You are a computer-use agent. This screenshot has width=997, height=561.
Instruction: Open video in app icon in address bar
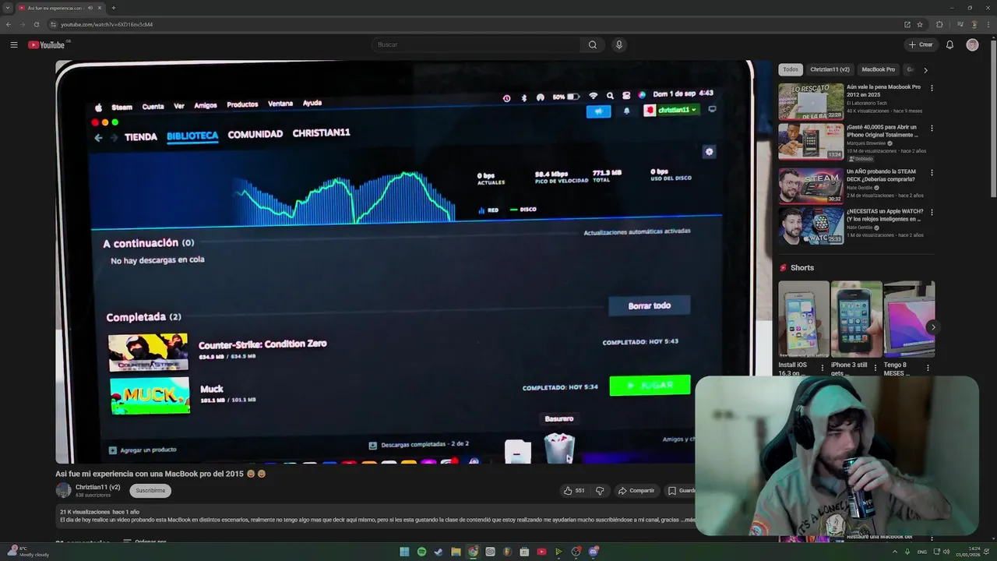[x=907, y=24]
